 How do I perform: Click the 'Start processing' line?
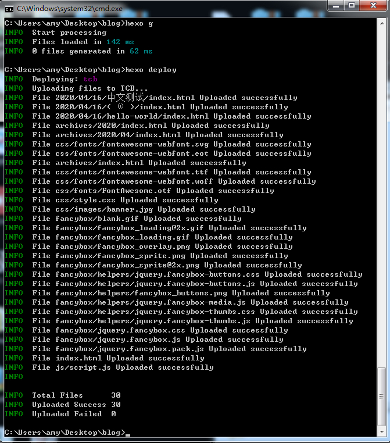[56, 33]
